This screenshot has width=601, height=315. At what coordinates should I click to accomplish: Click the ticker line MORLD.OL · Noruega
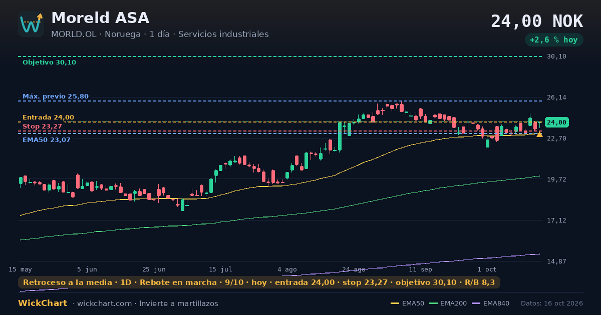[96, 34]
